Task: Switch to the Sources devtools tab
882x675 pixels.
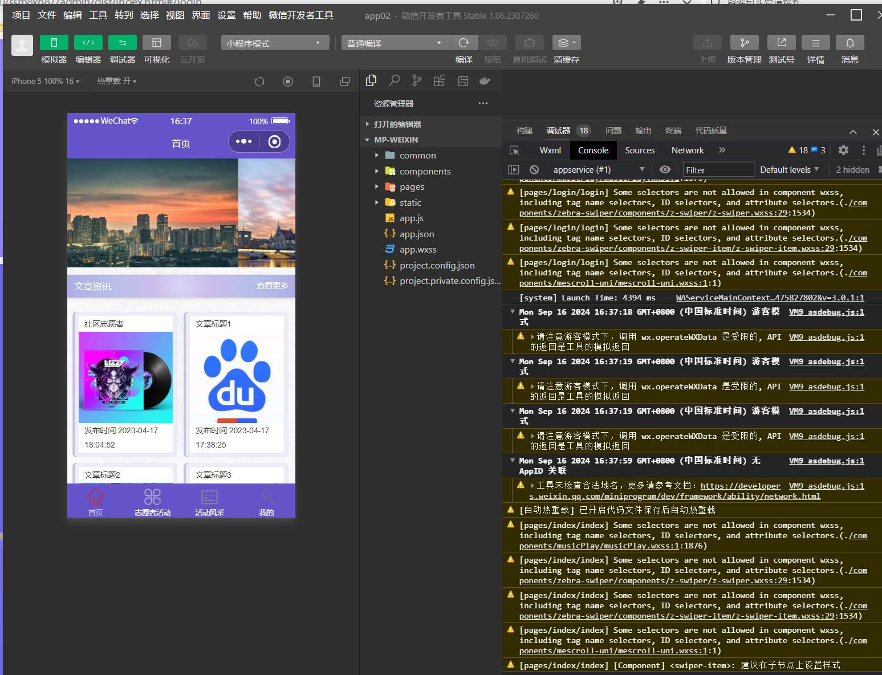Action: click(640, 150)
